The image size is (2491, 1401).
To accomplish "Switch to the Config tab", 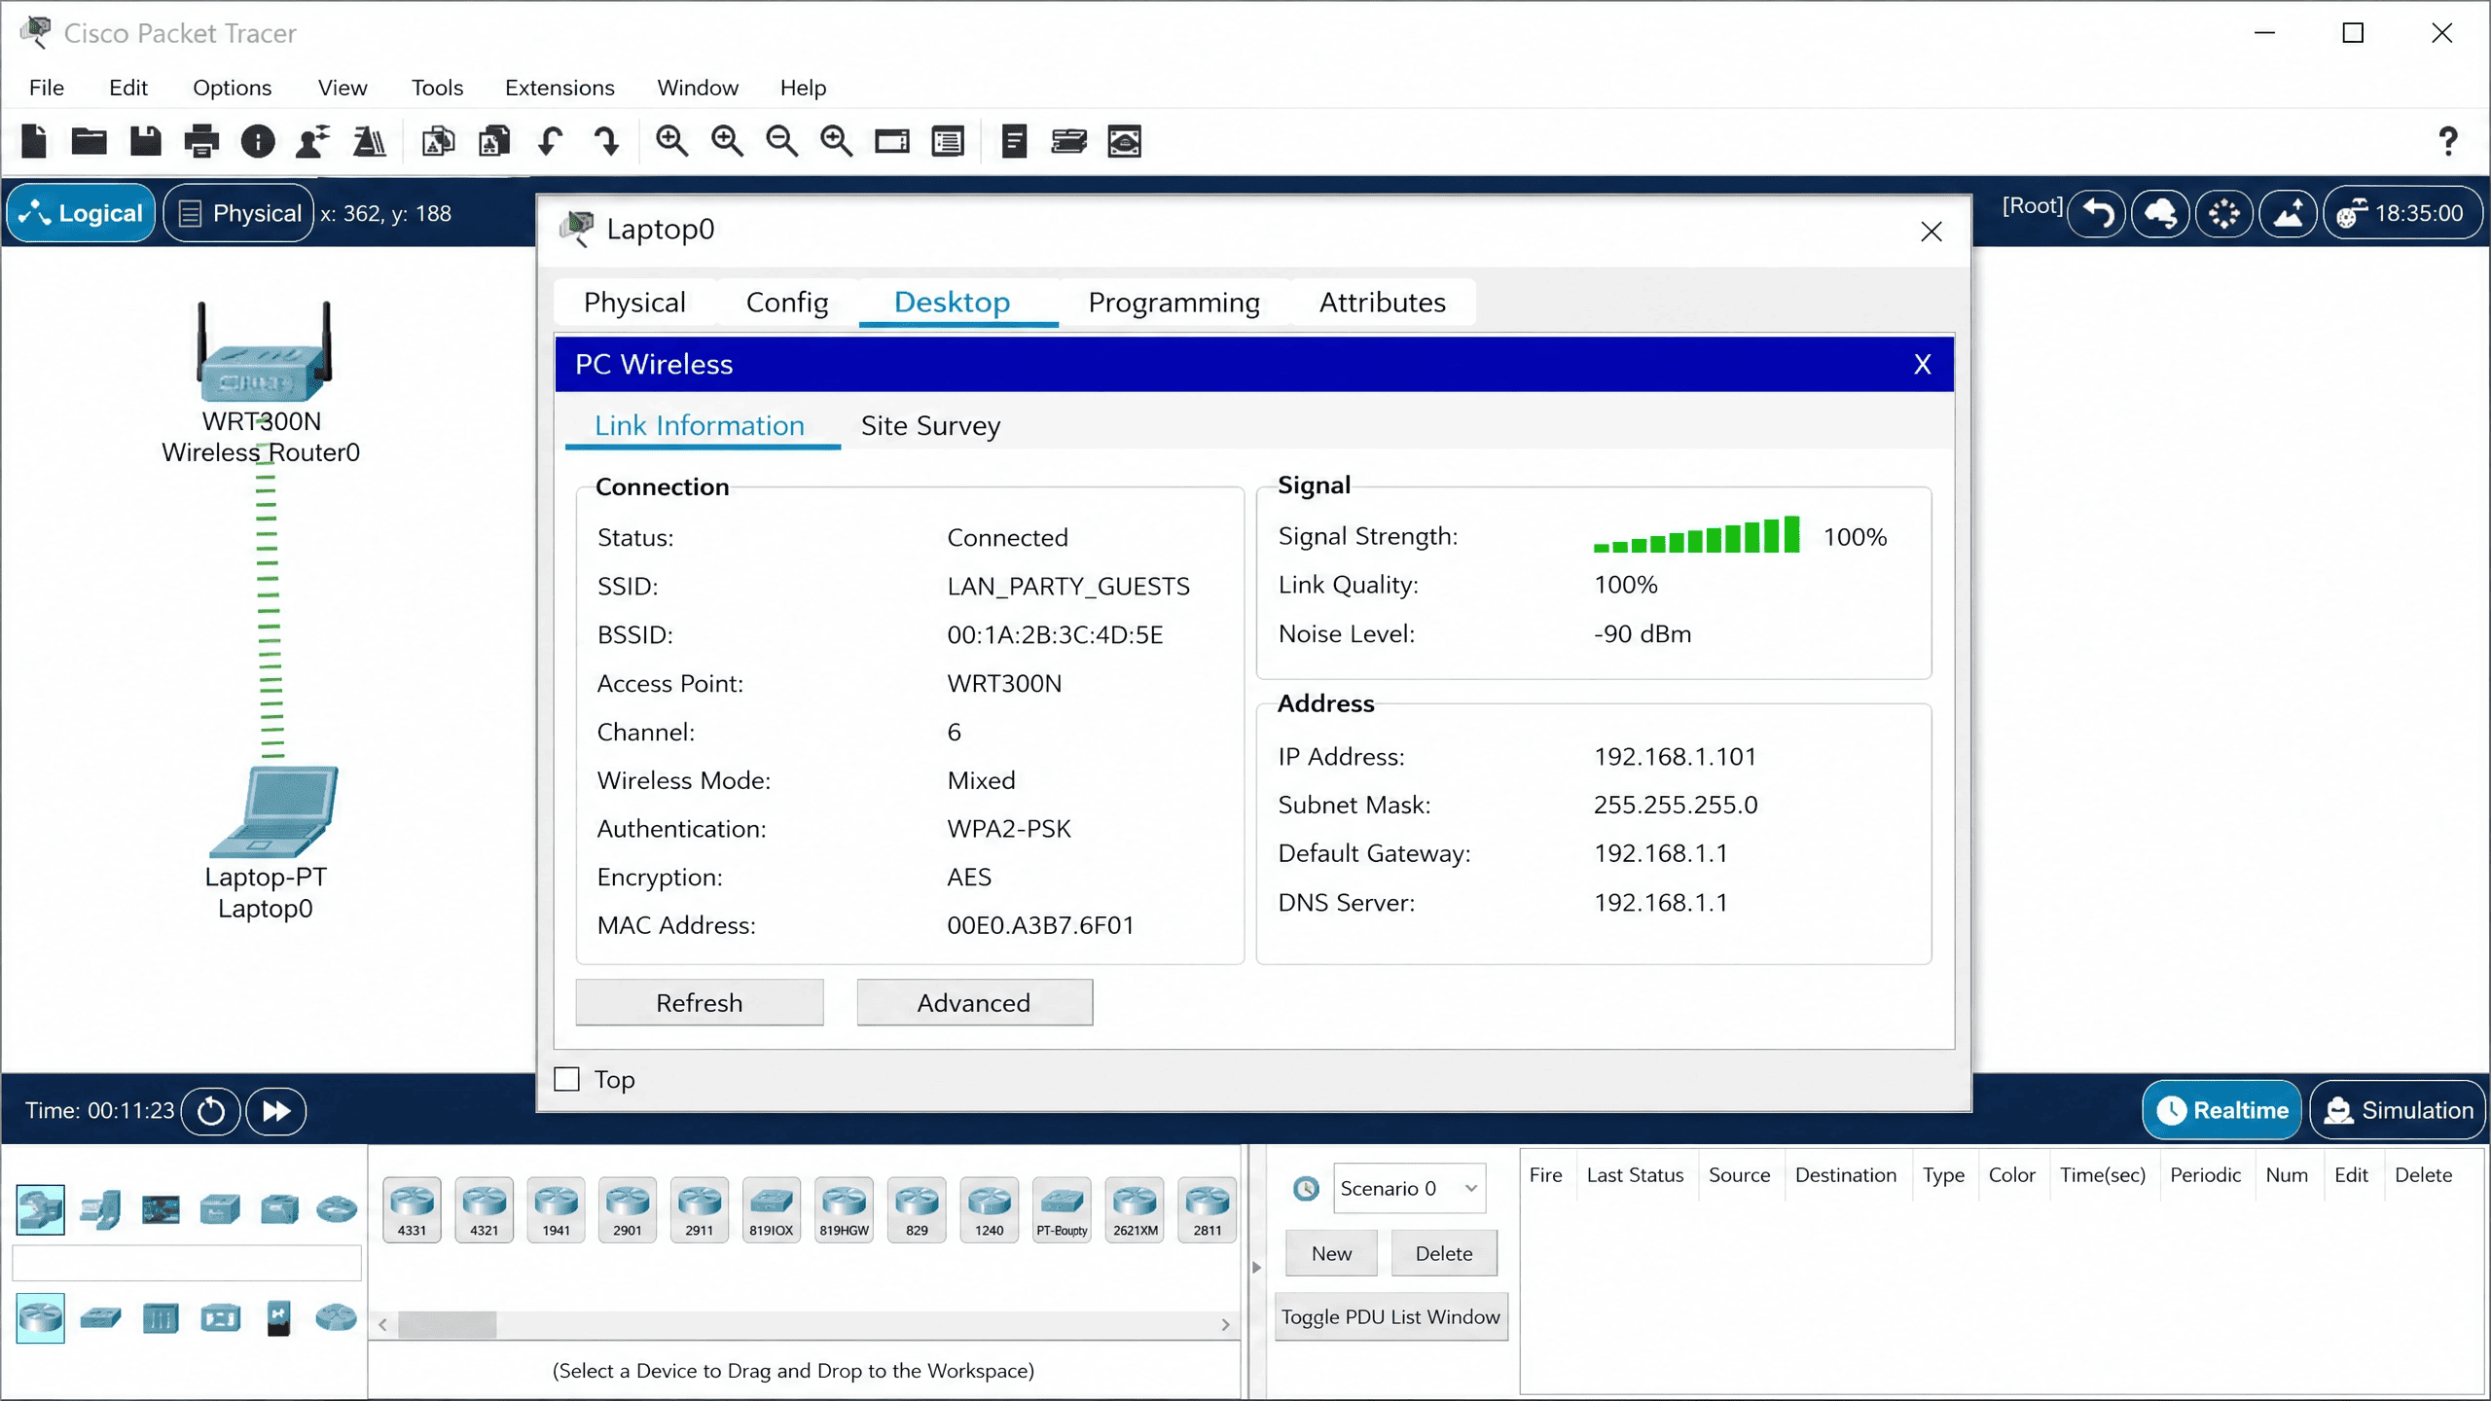I will (x=787, y=303).
